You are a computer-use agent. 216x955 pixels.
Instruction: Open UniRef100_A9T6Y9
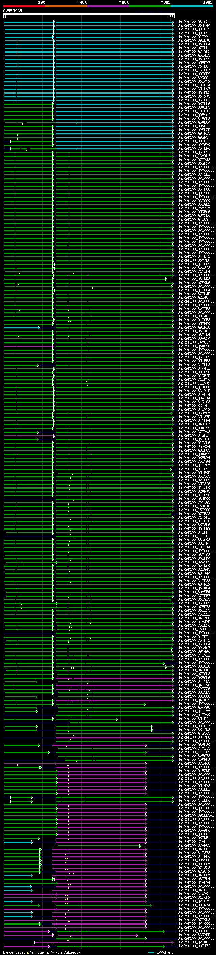point(193,145)
